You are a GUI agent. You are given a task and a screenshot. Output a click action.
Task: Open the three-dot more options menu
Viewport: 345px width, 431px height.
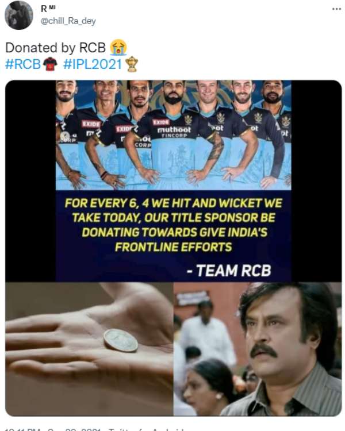[x=336, y=9]
